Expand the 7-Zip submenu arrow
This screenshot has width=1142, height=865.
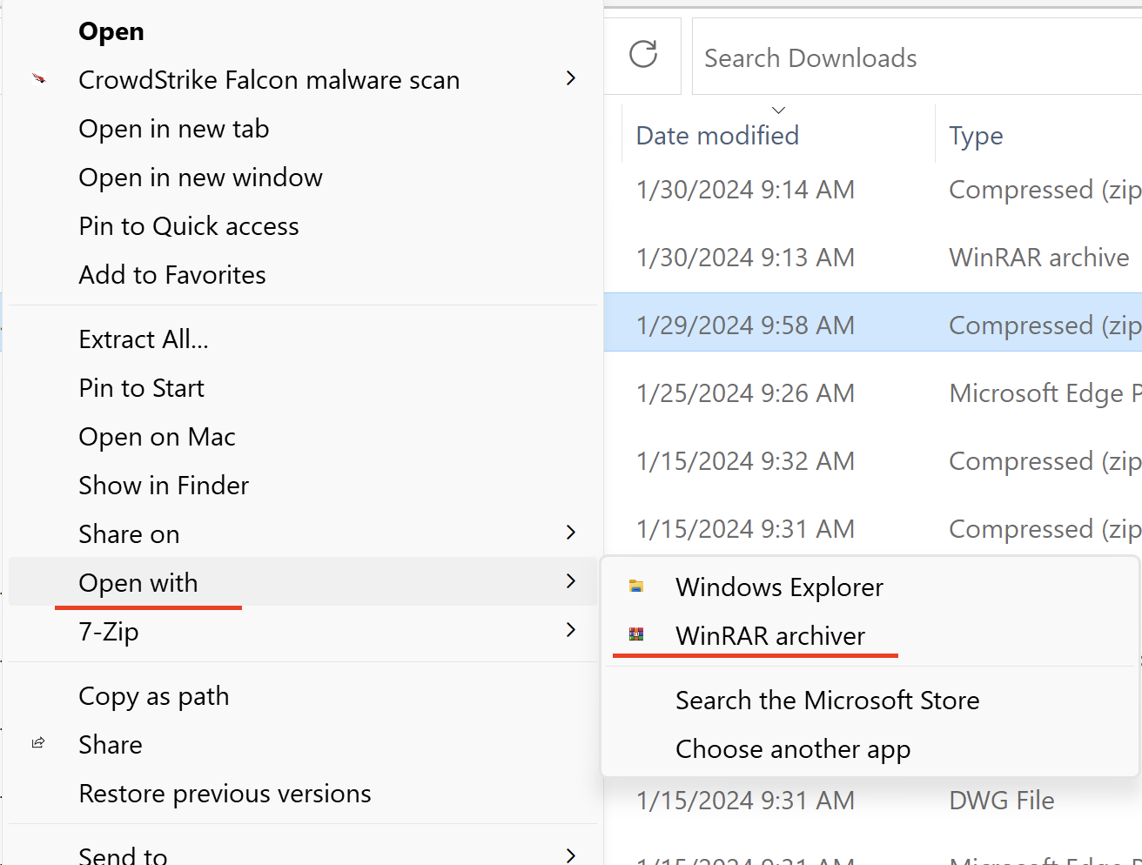(571, 629)
